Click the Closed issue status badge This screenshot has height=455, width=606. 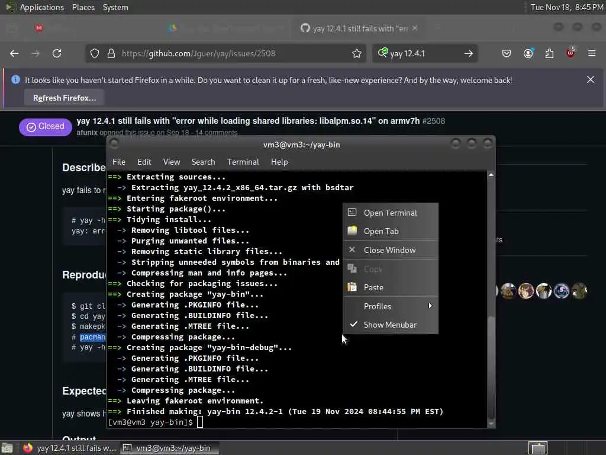(45, 127)
